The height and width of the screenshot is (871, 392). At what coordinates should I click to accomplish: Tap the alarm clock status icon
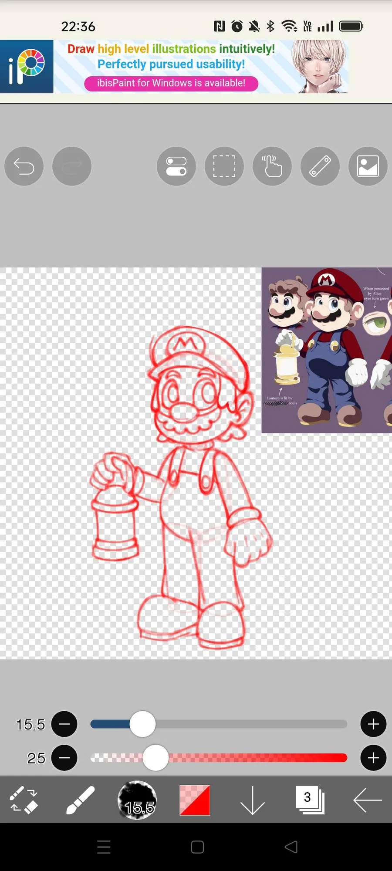coord(237,26)
